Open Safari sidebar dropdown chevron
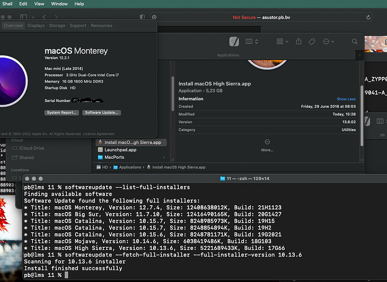The height and width of the screenshot is (282, 387). pos(33,17)
